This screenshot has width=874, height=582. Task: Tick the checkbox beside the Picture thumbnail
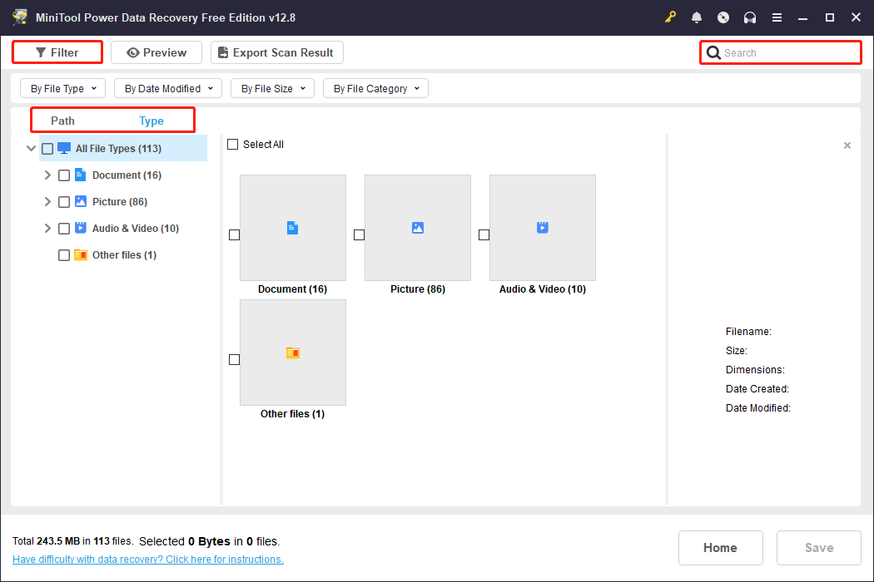point(359,234)
